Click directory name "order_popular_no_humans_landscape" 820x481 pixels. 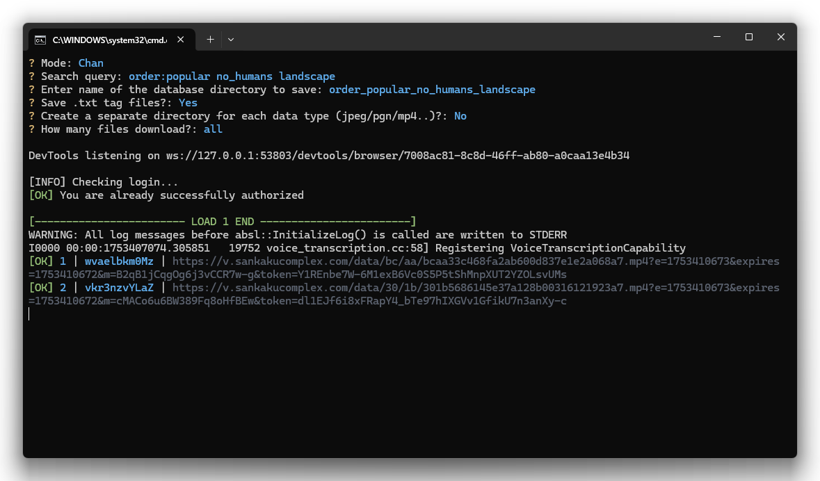[x=432, y=90]
